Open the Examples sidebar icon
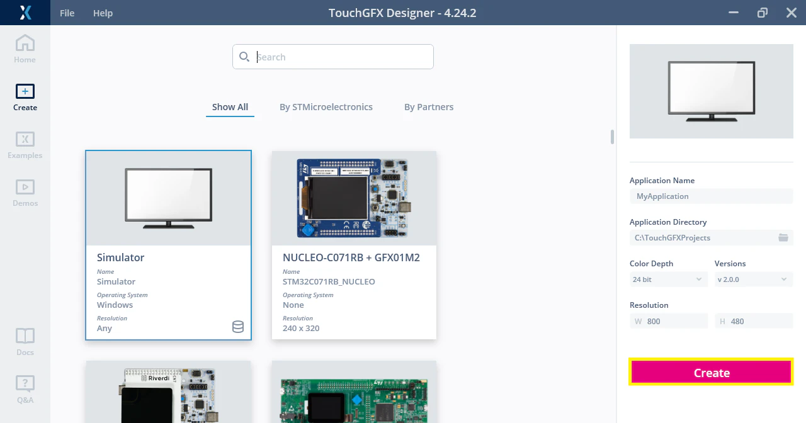This screenshot has height=423, width=806. 25,145
